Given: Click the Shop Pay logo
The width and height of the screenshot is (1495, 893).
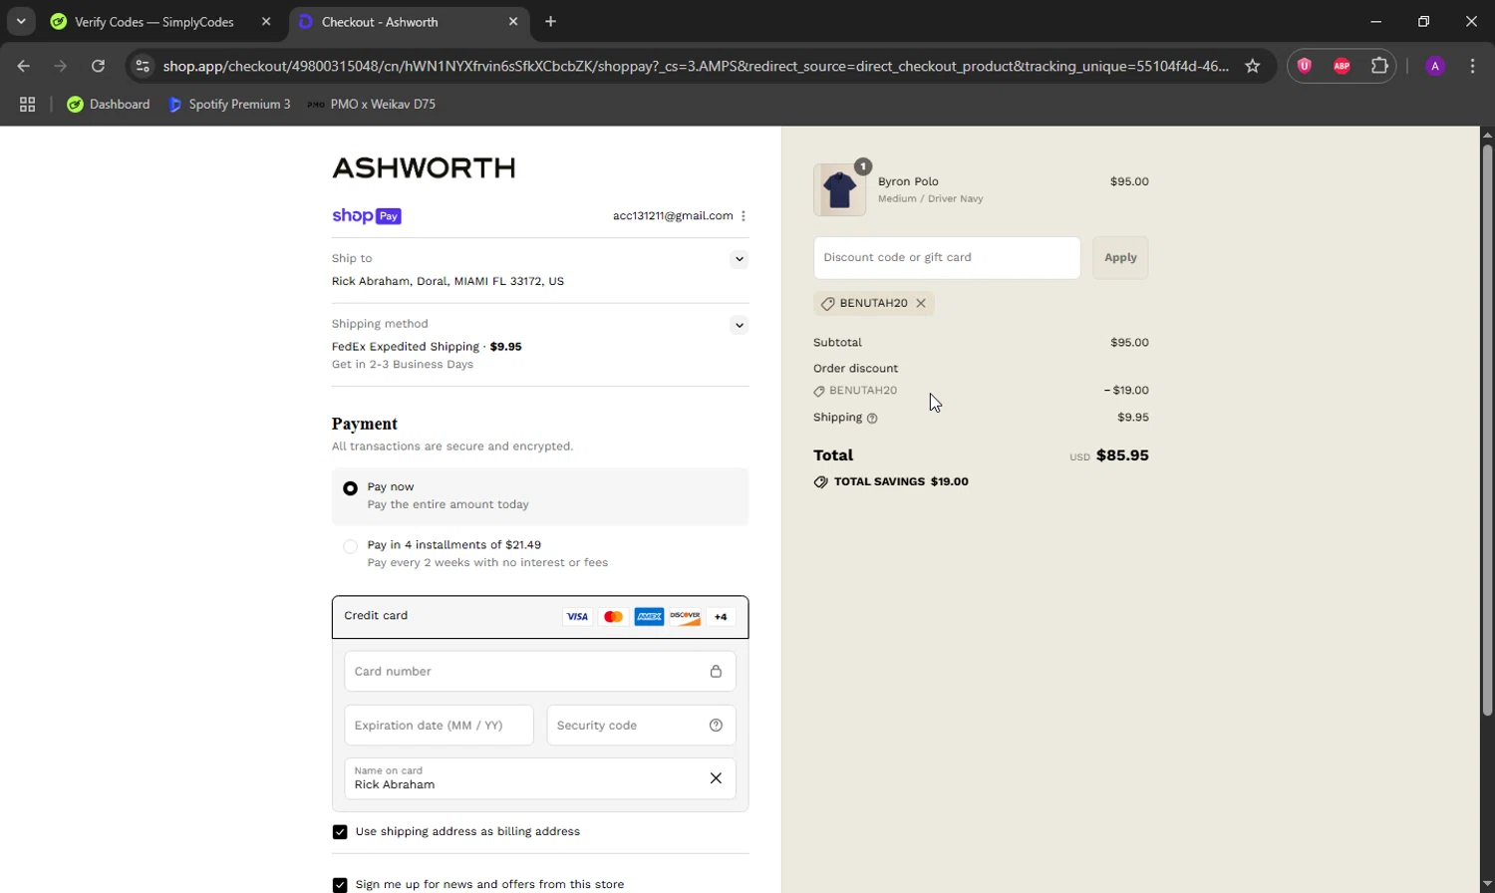Looking at the screenshot, I should 366,215.
